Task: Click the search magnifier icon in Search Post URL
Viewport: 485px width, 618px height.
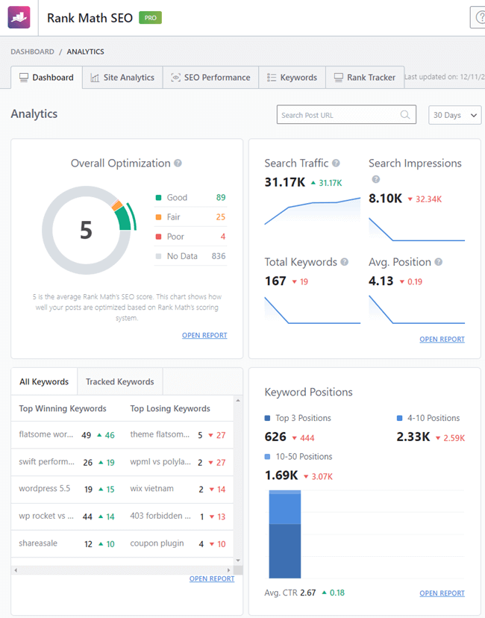Action: [x=404, y=115]
